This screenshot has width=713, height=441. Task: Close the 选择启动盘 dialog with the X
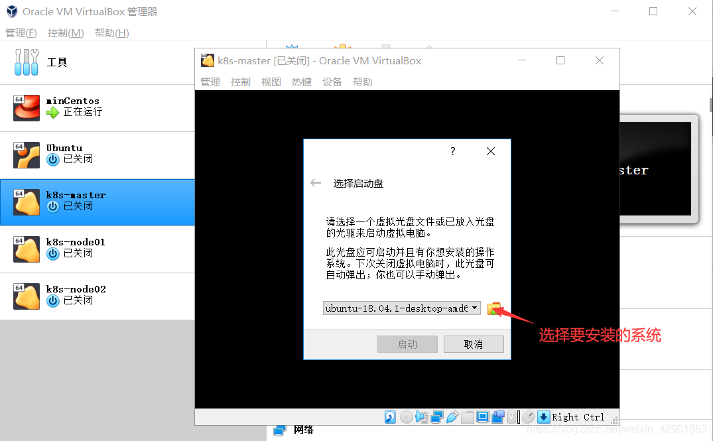491,151
